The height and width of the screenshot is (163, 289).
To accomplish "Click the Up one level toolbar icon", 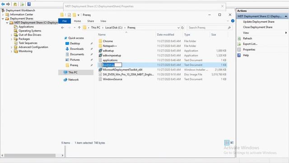I will (x=15, y=4).
